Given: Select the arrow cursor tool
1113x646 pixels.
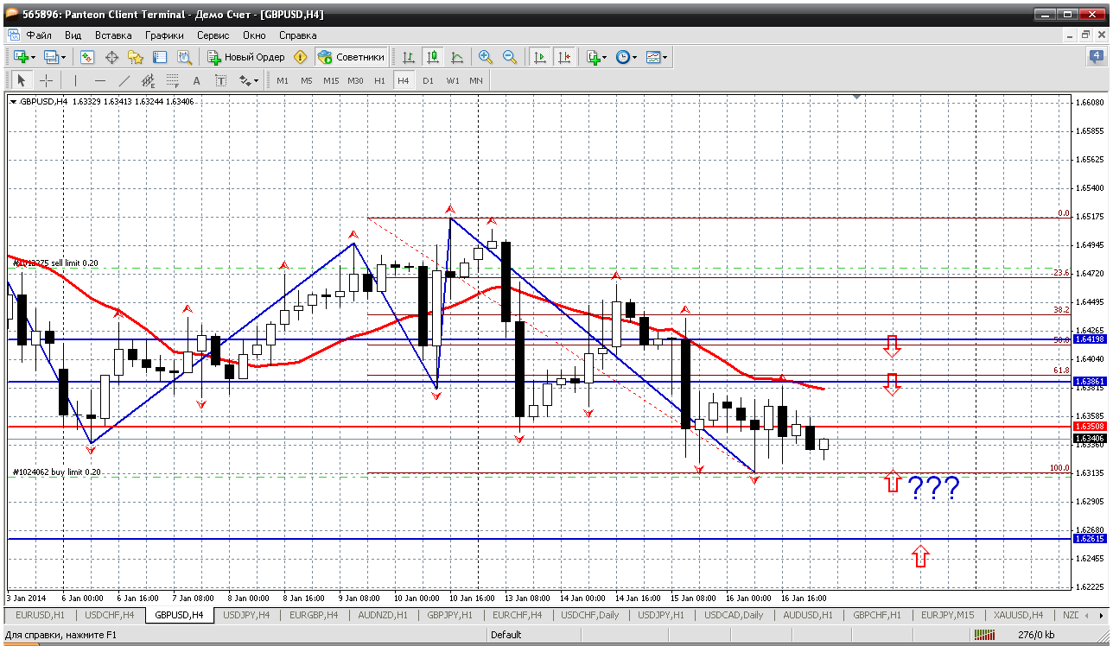Looking at the screenshot, I should [x=22, y=80].
